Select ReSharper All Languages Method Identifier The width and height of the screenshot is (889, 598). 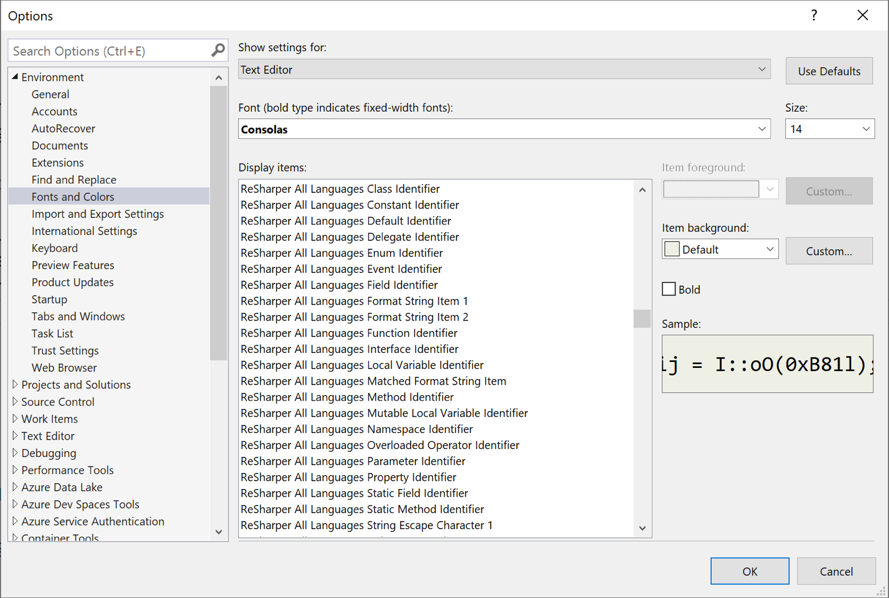click(347, 397)
